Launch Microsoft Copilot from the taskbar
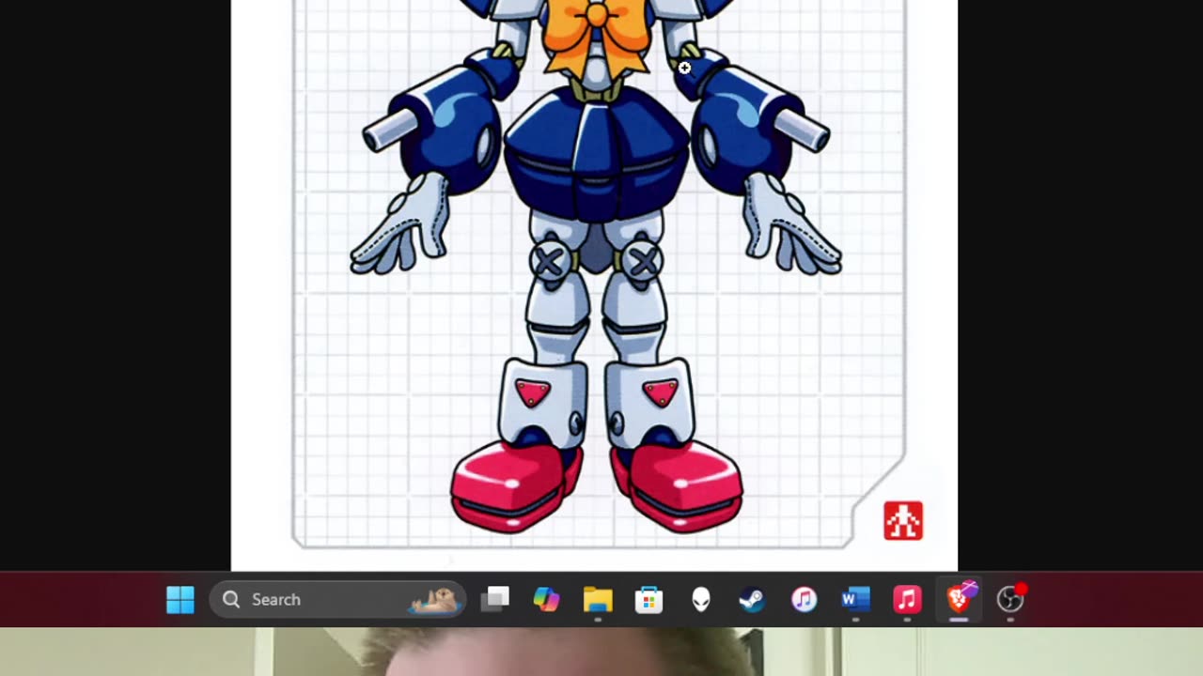Screen dimensions: 1203x676 [546, 599]
